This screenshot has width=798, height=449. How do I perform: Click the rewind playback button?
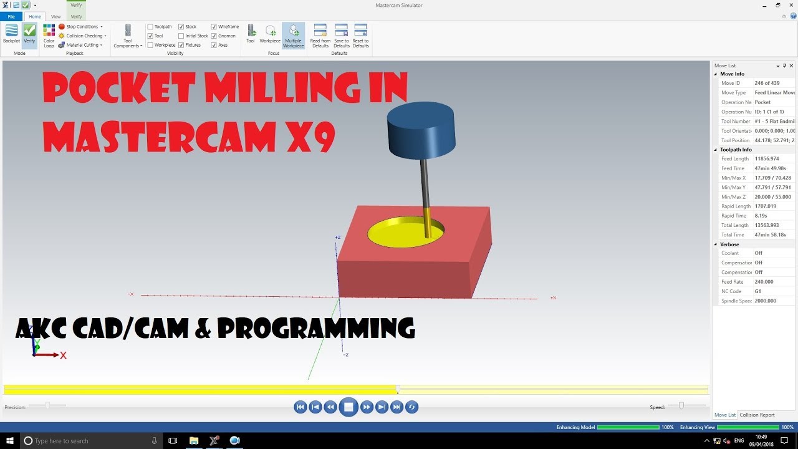click(330, 407)
